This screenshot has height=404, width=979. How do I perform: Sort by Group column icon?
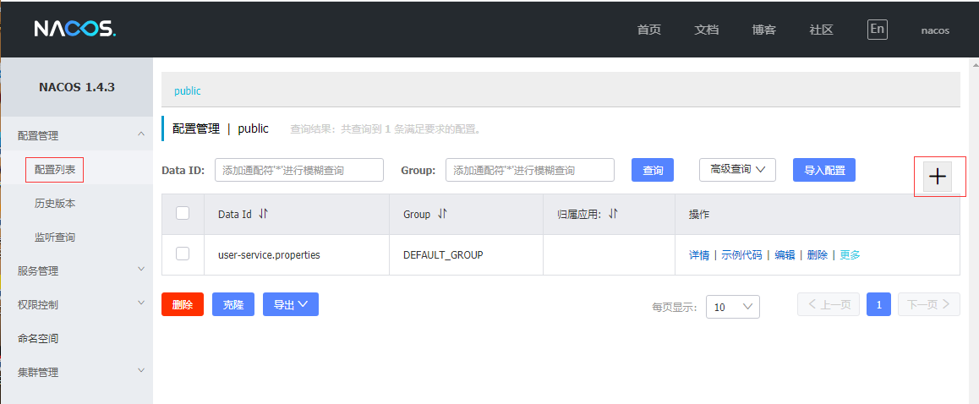pyautogui.click(x=442, y=214)
